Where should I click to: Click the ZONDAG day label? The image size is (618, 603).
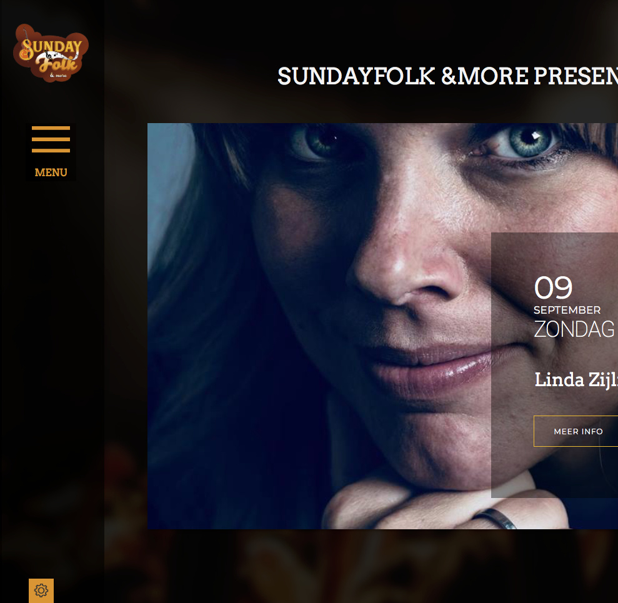click(x=574, y=329)
